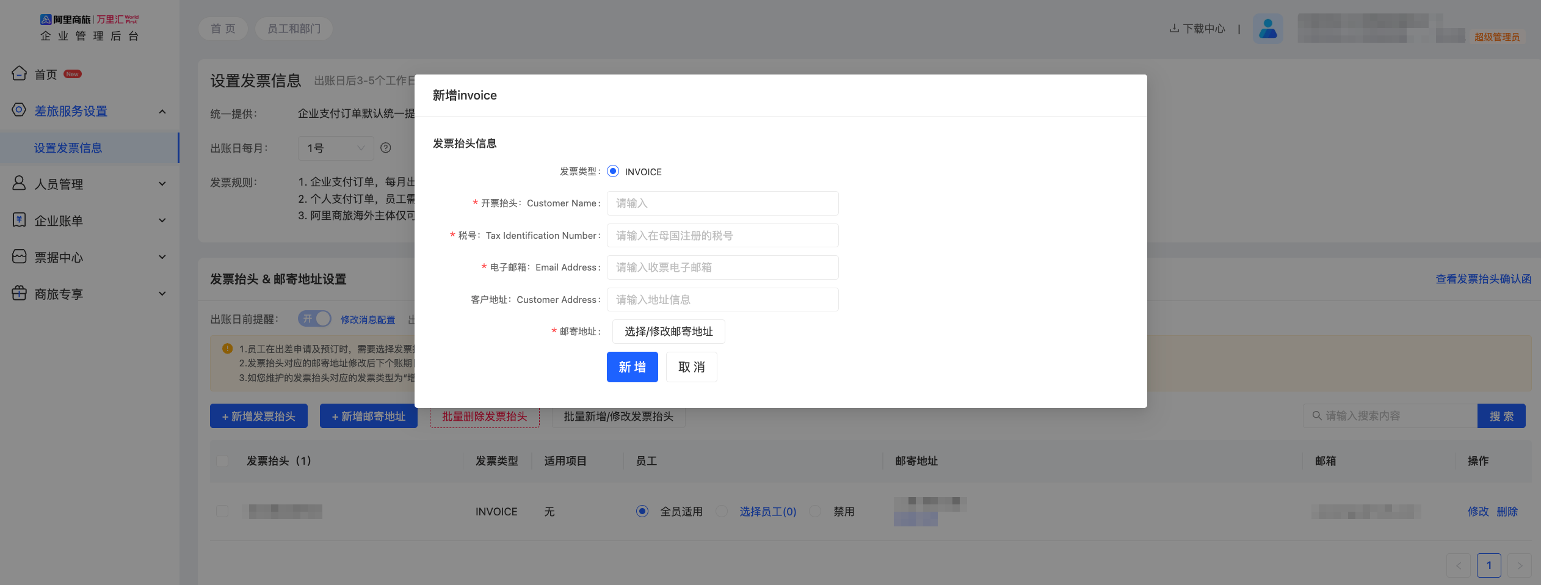Image resolution: width=1541 pixels, height=585 pixels.
Task: Click 选择员工(0) link
Action: [x=768, y=511]
